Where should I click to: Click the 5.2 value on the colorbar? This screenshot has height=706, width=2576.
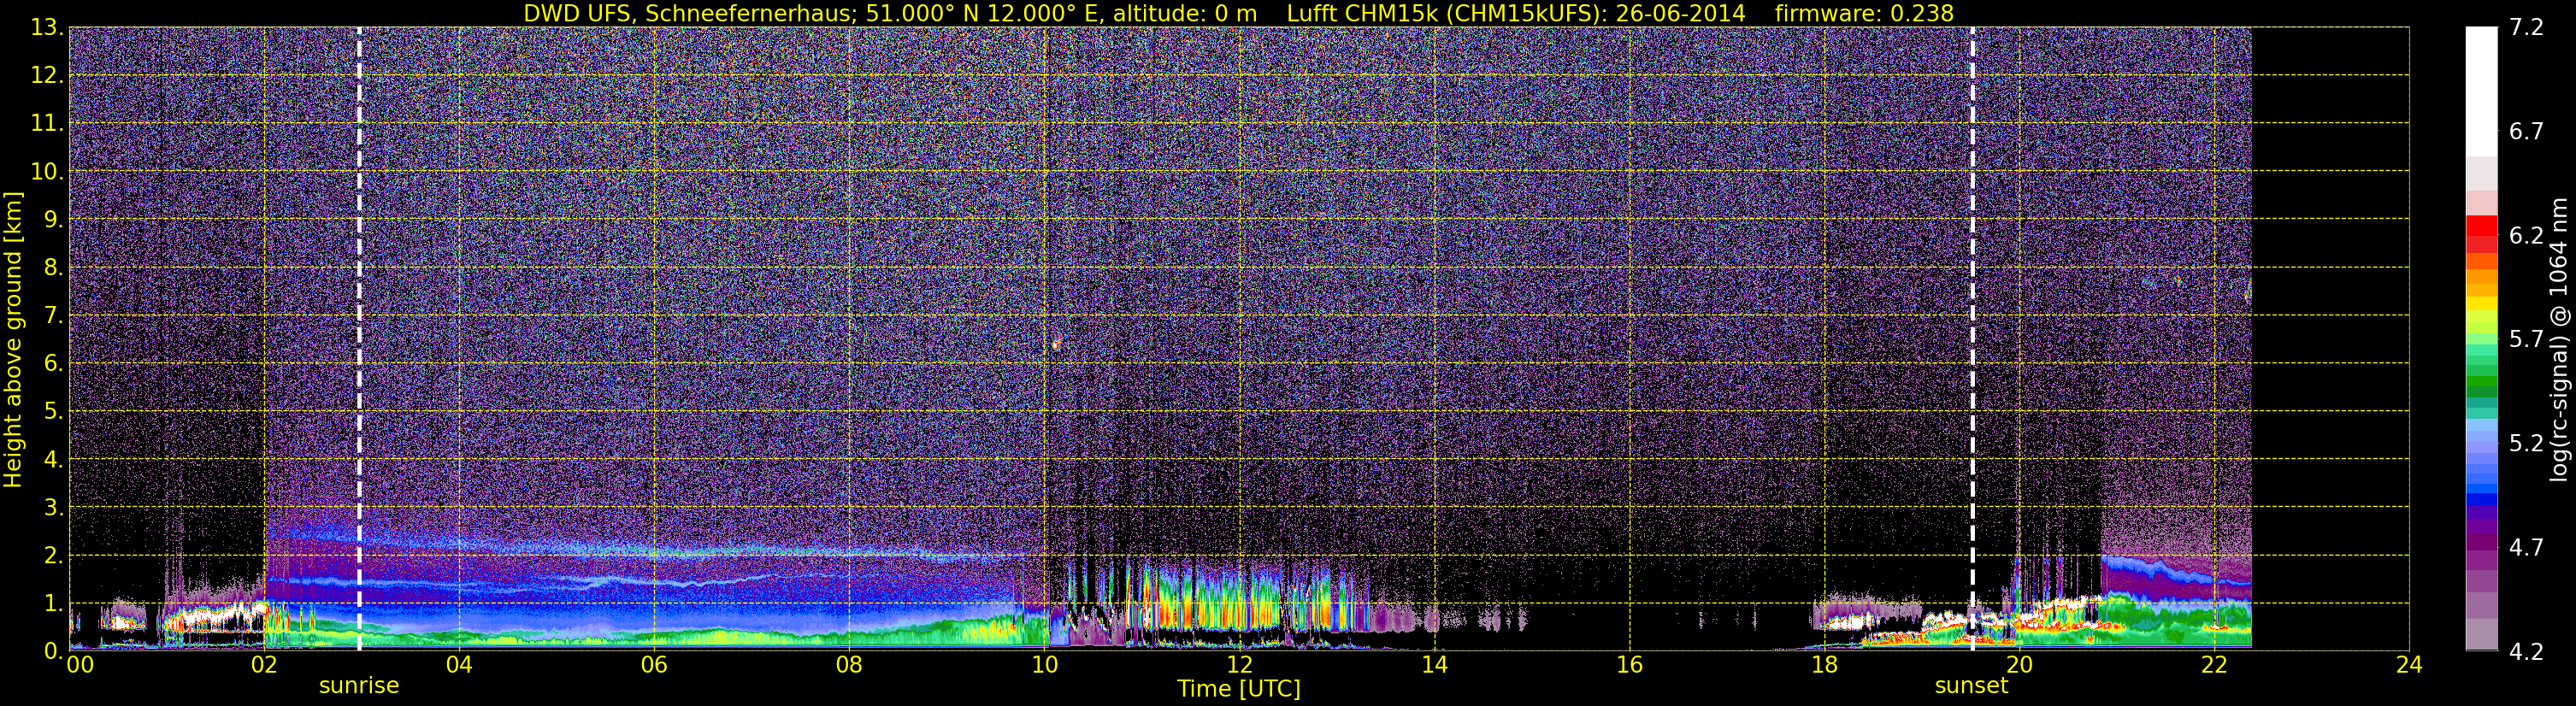click(2526, 444)
